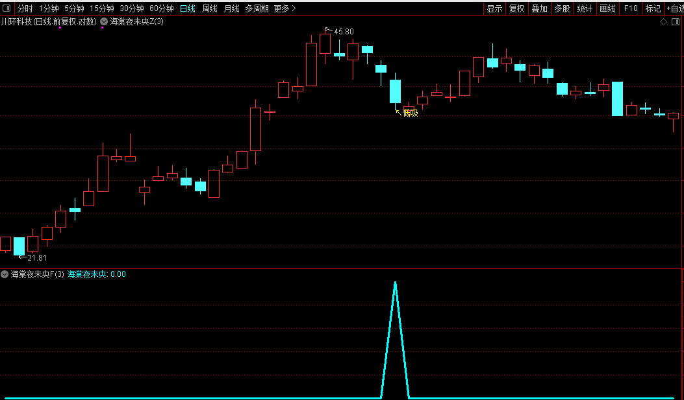The height and width of the screenshot is (400, 684).
Task: Expand the 海棠夜未央Z(3) indicator dropdown
Action: pos(104,21)
